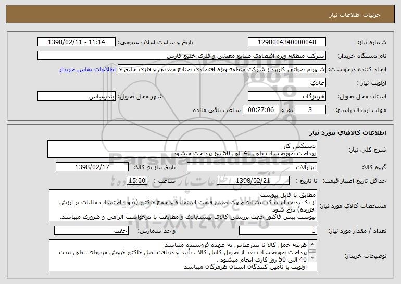The height and width of the screenshot is (284, 401).
Task: Click the label گروه کالا
Action: (374, 168)
